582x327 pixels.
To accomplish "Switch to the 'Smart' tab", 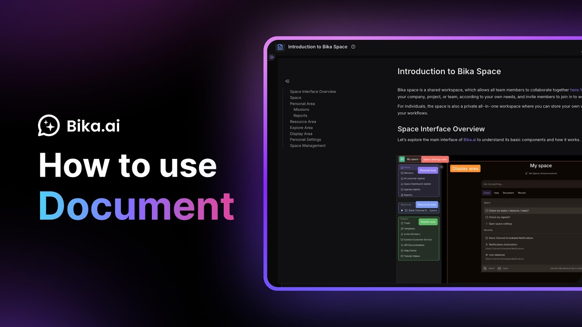I will [487, 193].
